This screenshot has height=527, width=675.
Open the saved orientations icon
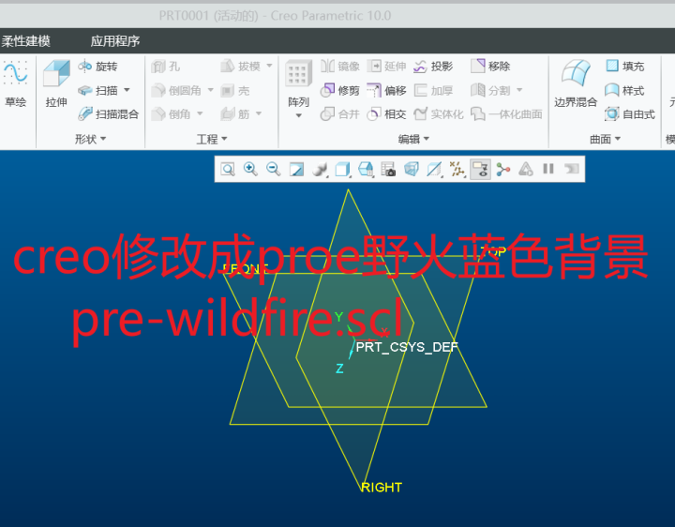[366, 169]
